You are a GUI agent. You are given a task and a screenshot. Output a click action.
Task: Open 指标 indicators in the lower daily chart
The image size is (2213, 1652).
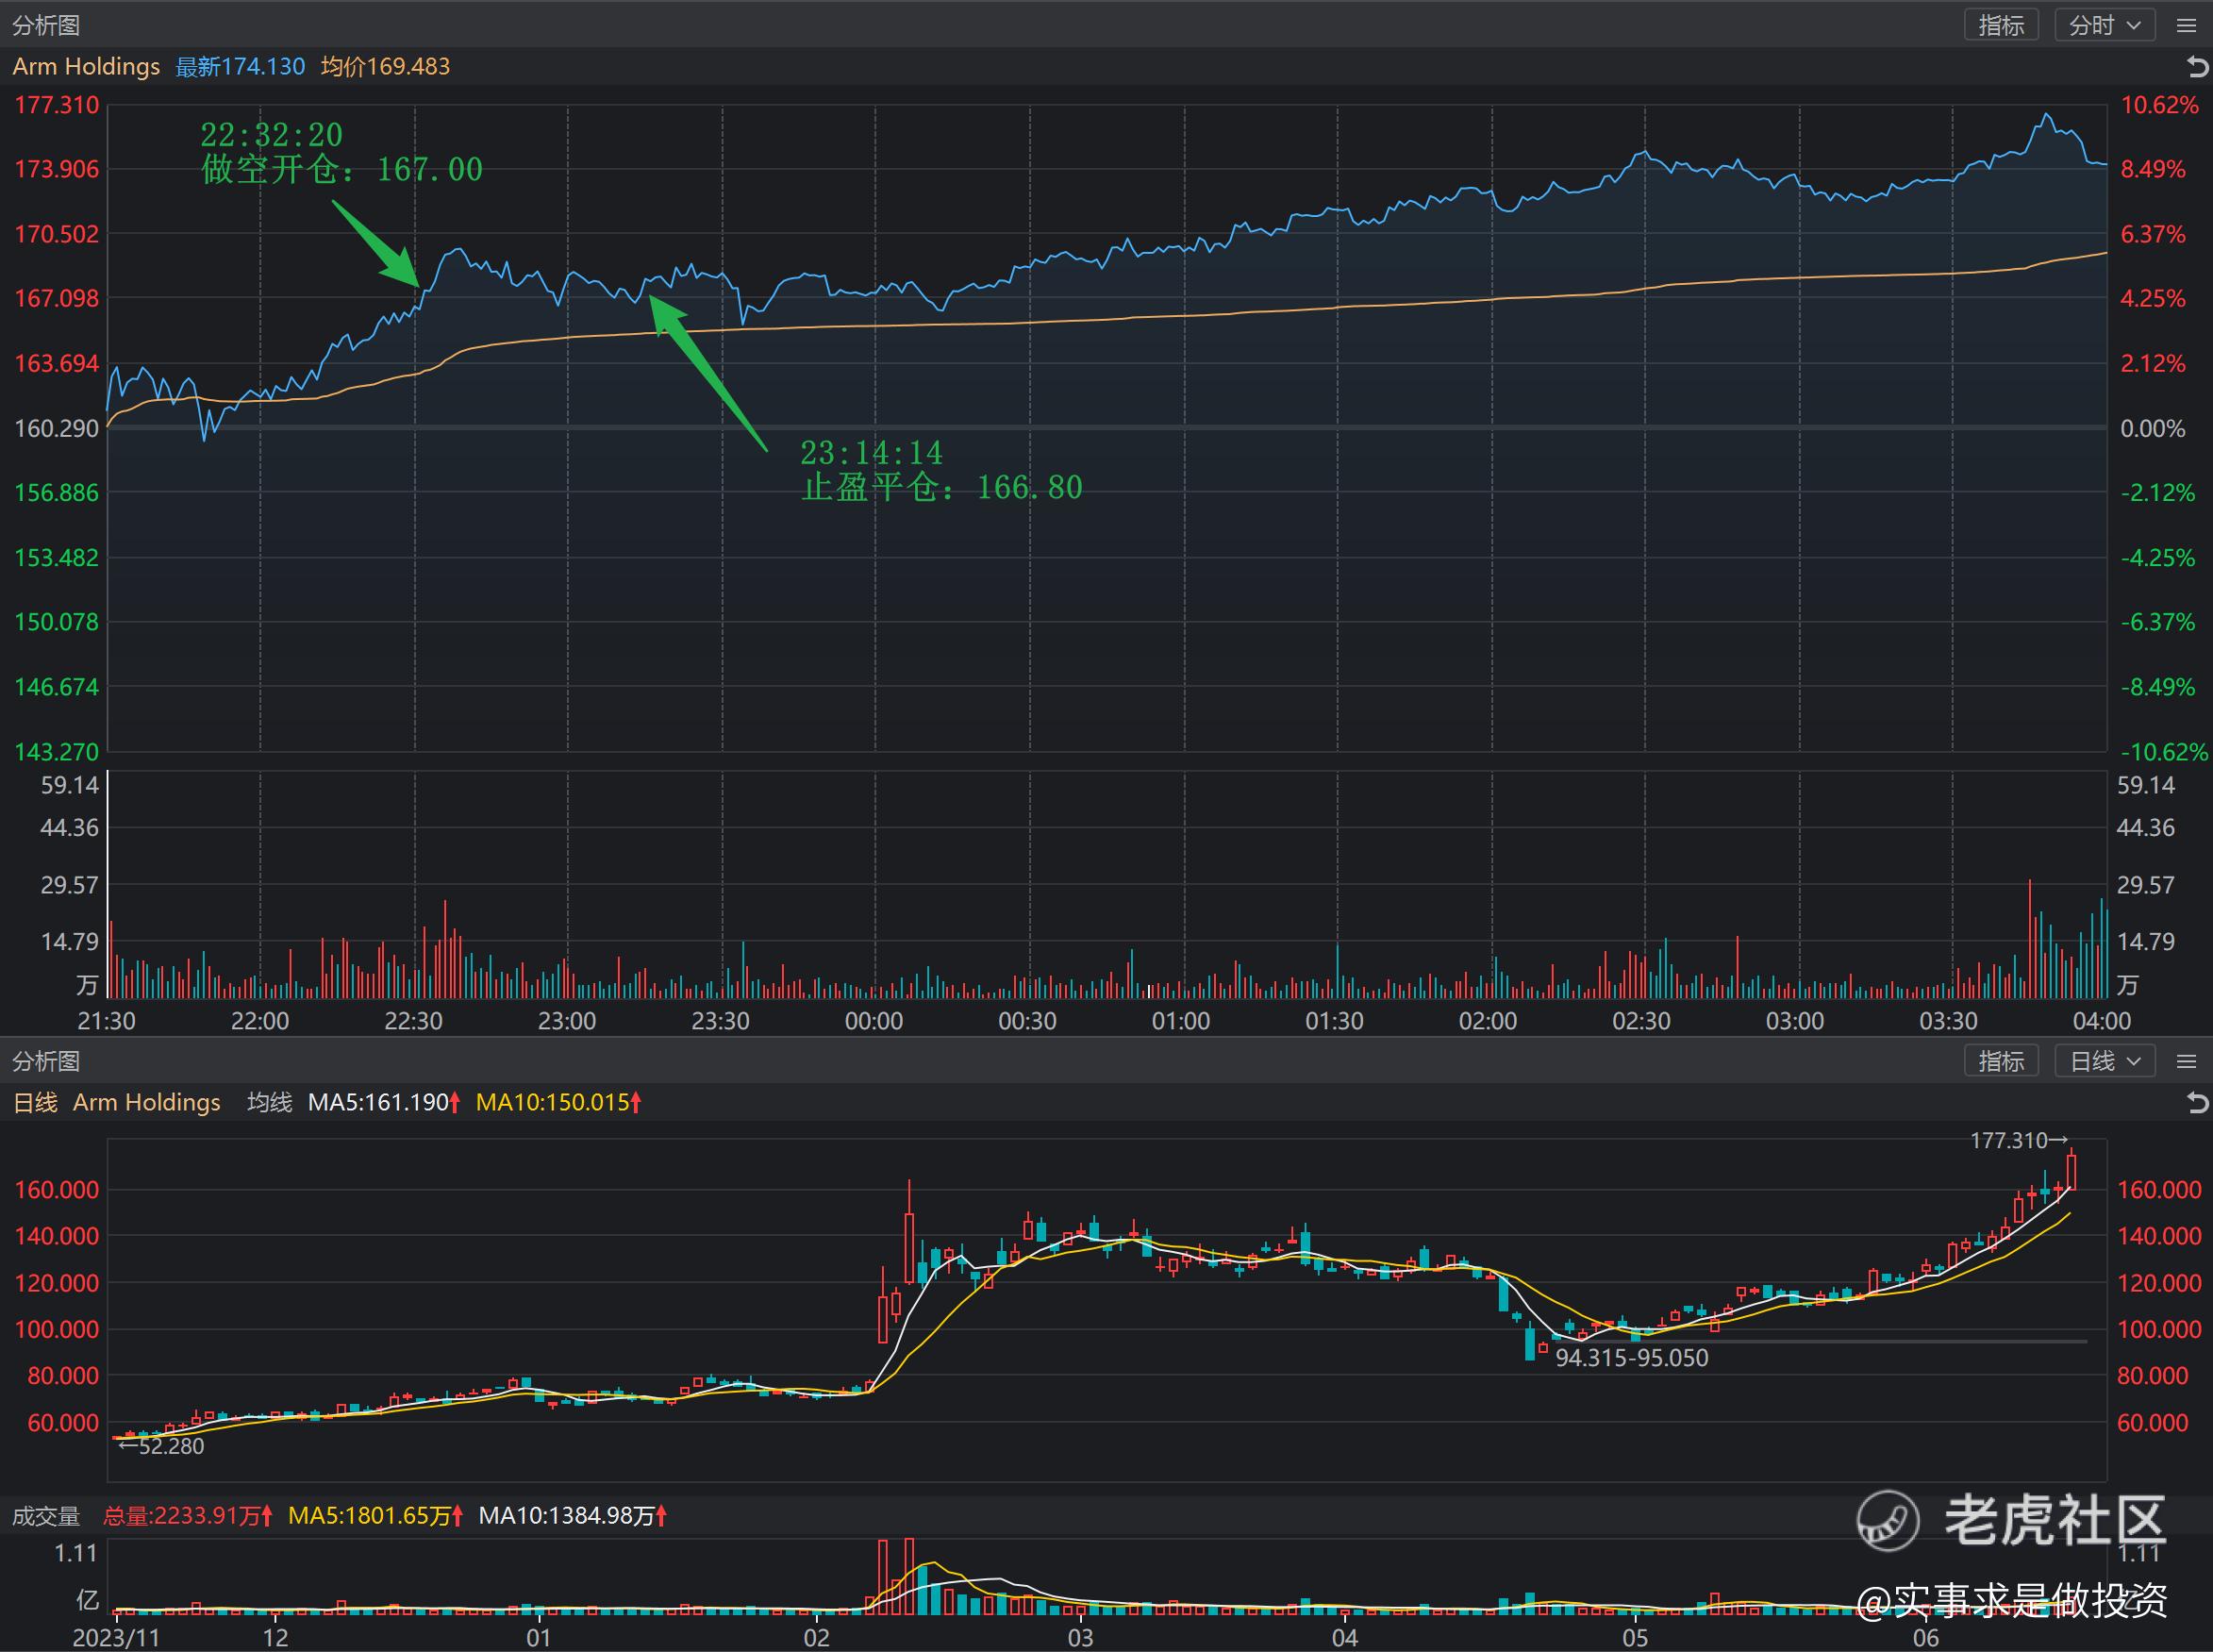click(2001, 1061)
